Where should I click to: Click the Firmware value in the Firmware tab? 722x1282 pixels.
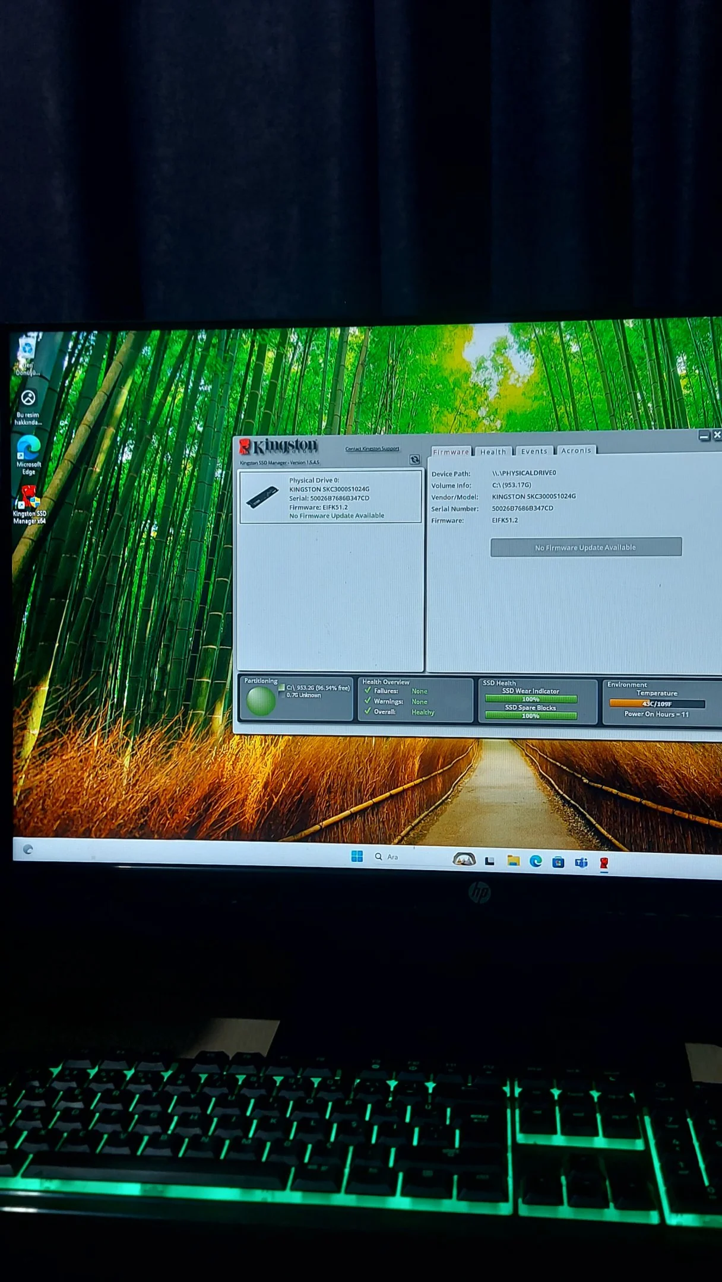(505, 520)
